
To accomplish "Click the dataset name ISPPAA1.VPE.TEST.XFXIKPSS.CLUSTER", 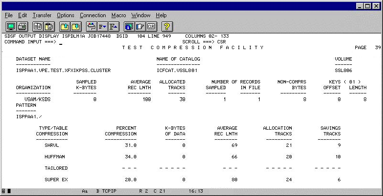I will pos(63,71).
